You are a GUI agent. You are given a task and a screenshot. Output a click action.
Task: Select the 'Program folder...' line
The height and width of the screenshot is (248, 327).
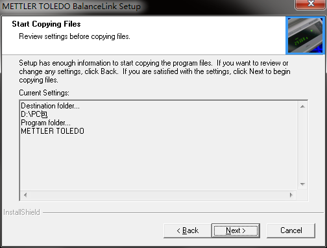45,123
